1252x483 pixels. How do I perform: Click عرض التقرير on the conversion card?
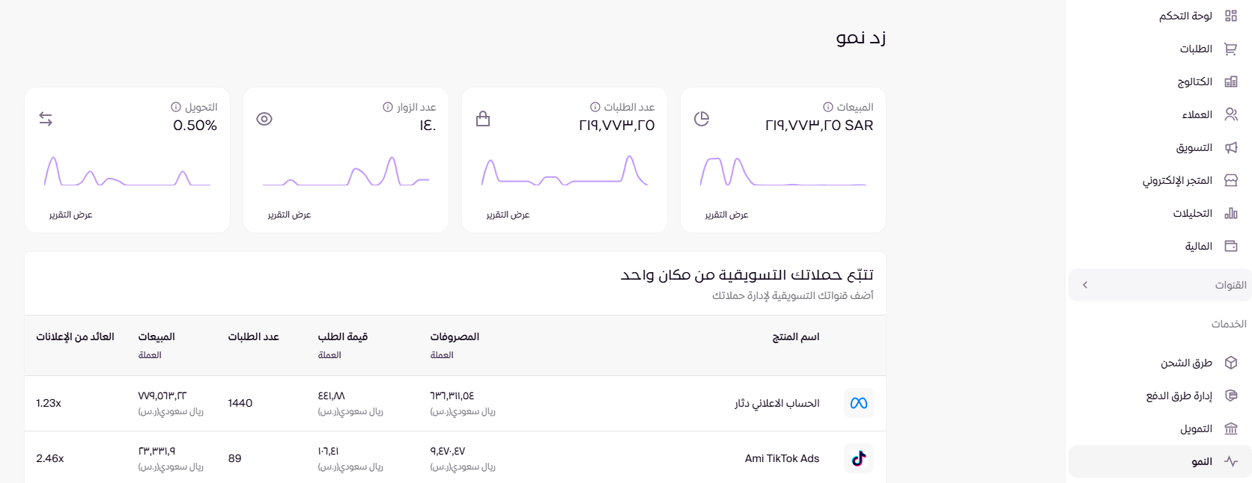(71, 215)
